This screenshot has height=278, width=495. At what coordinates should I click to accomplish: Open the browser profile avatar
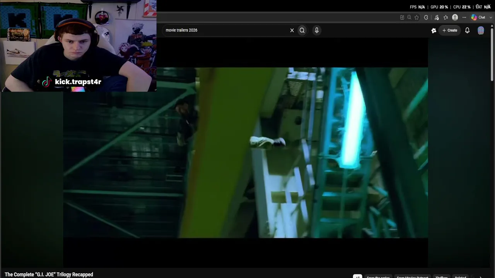(455, 17)
